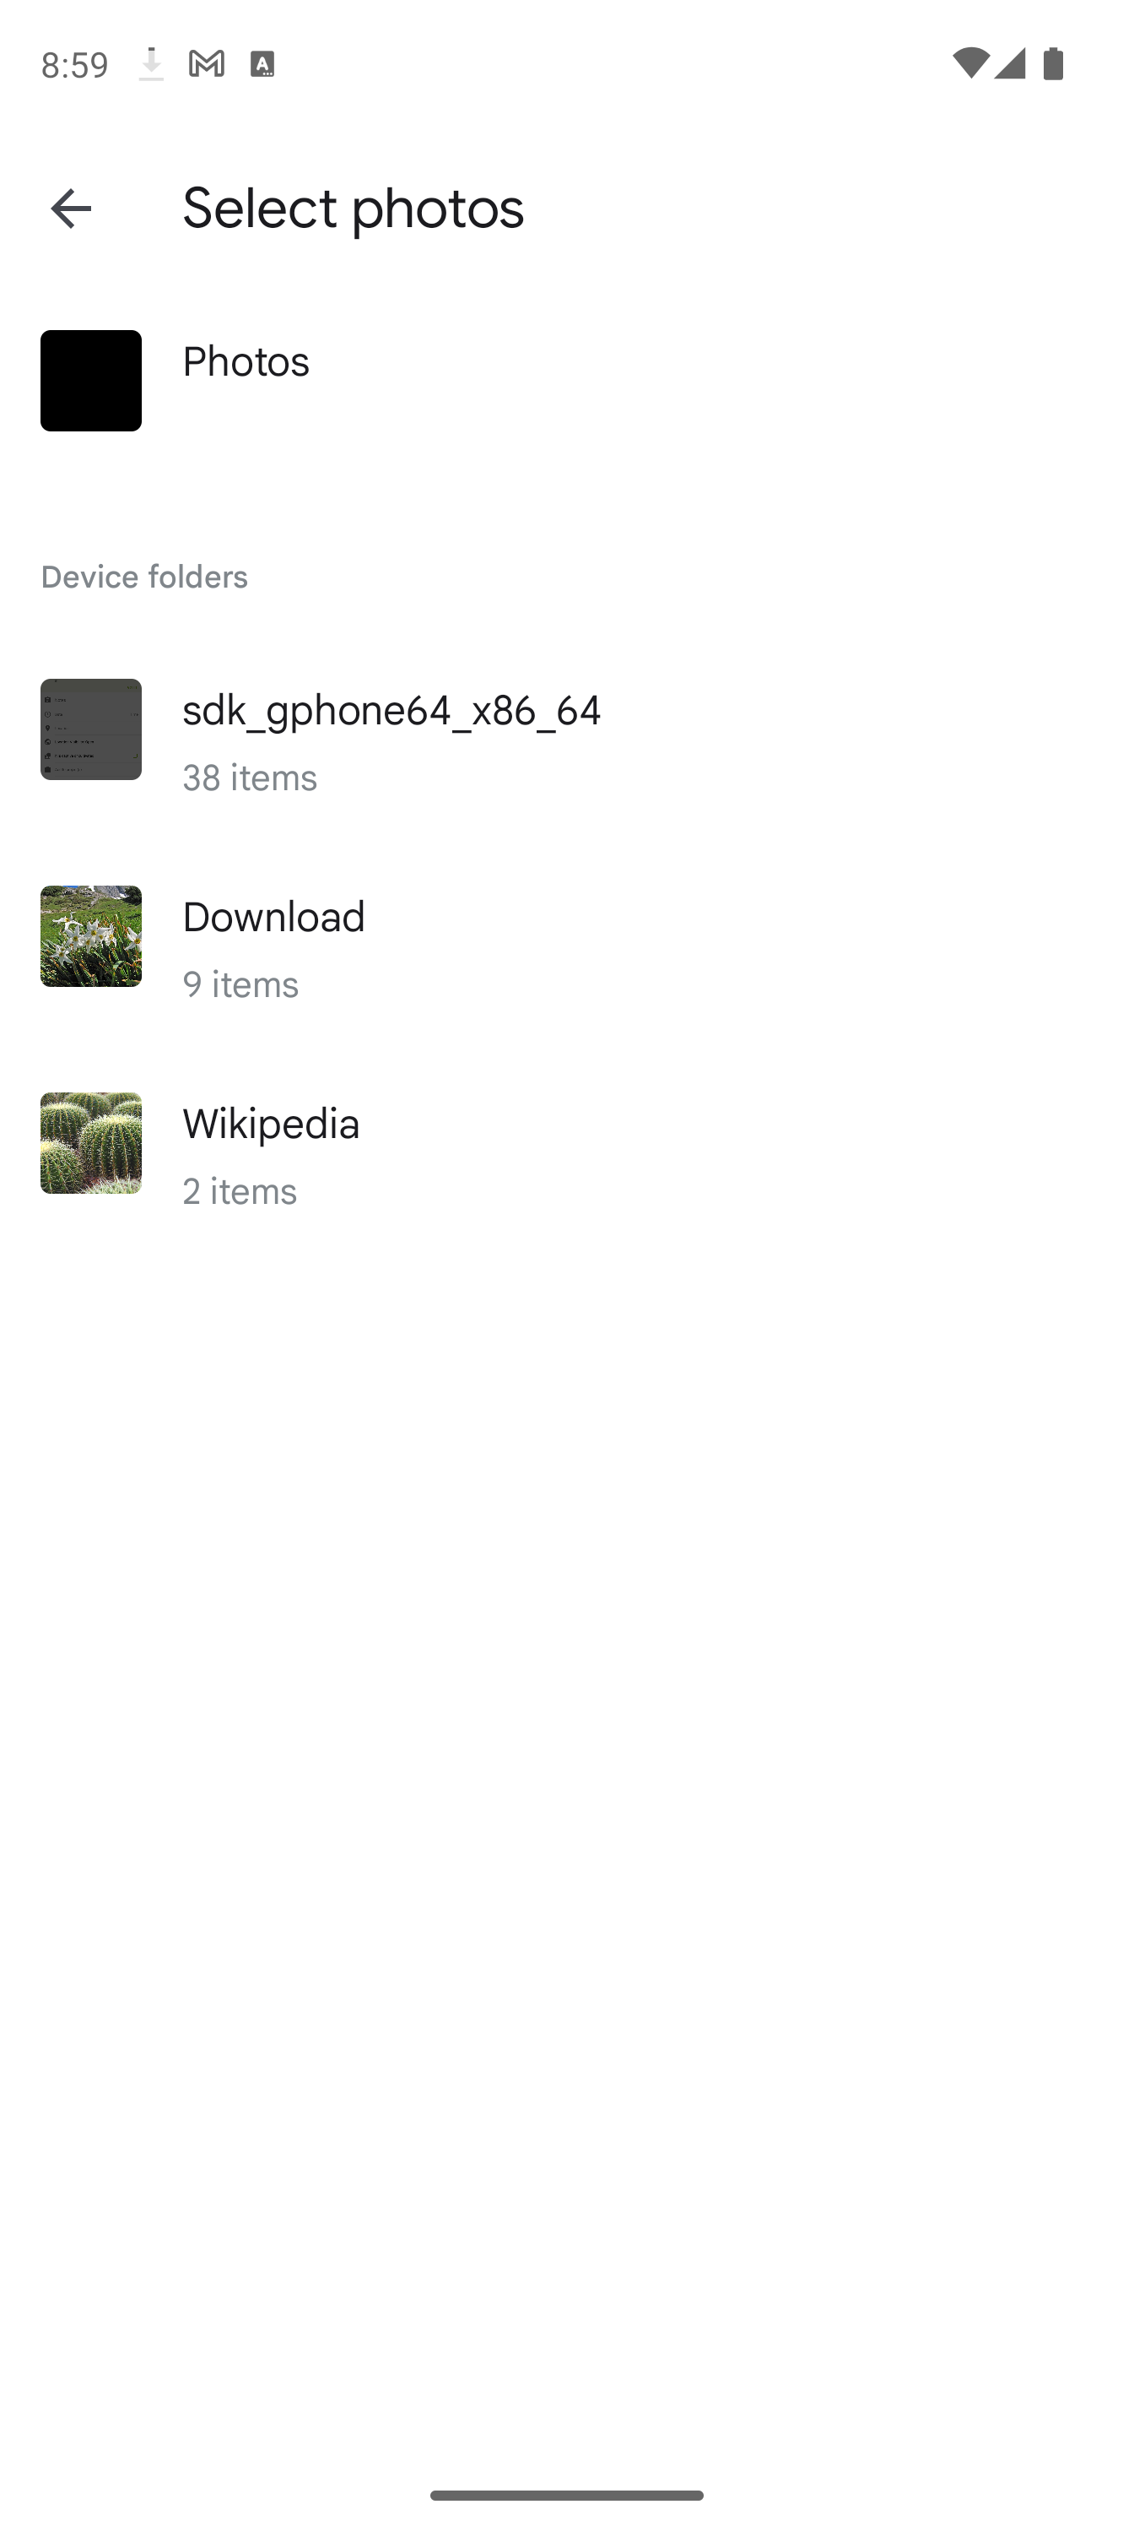The height and width of the screenshot is (2526, 1134).
Task: Open sdk_gphone64_x86_64 folder thumbnail
Action: 91,729
